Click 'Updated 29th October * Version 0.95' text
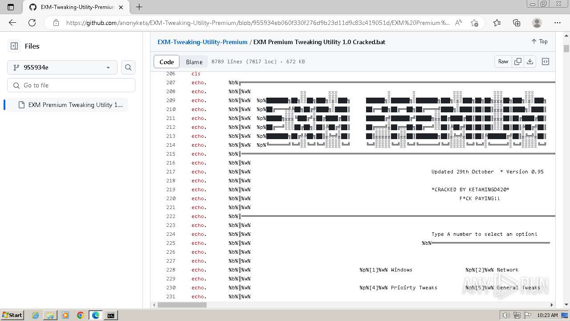Image resolution: width=570 pixels, height=321 pixels. coord(487,172)
